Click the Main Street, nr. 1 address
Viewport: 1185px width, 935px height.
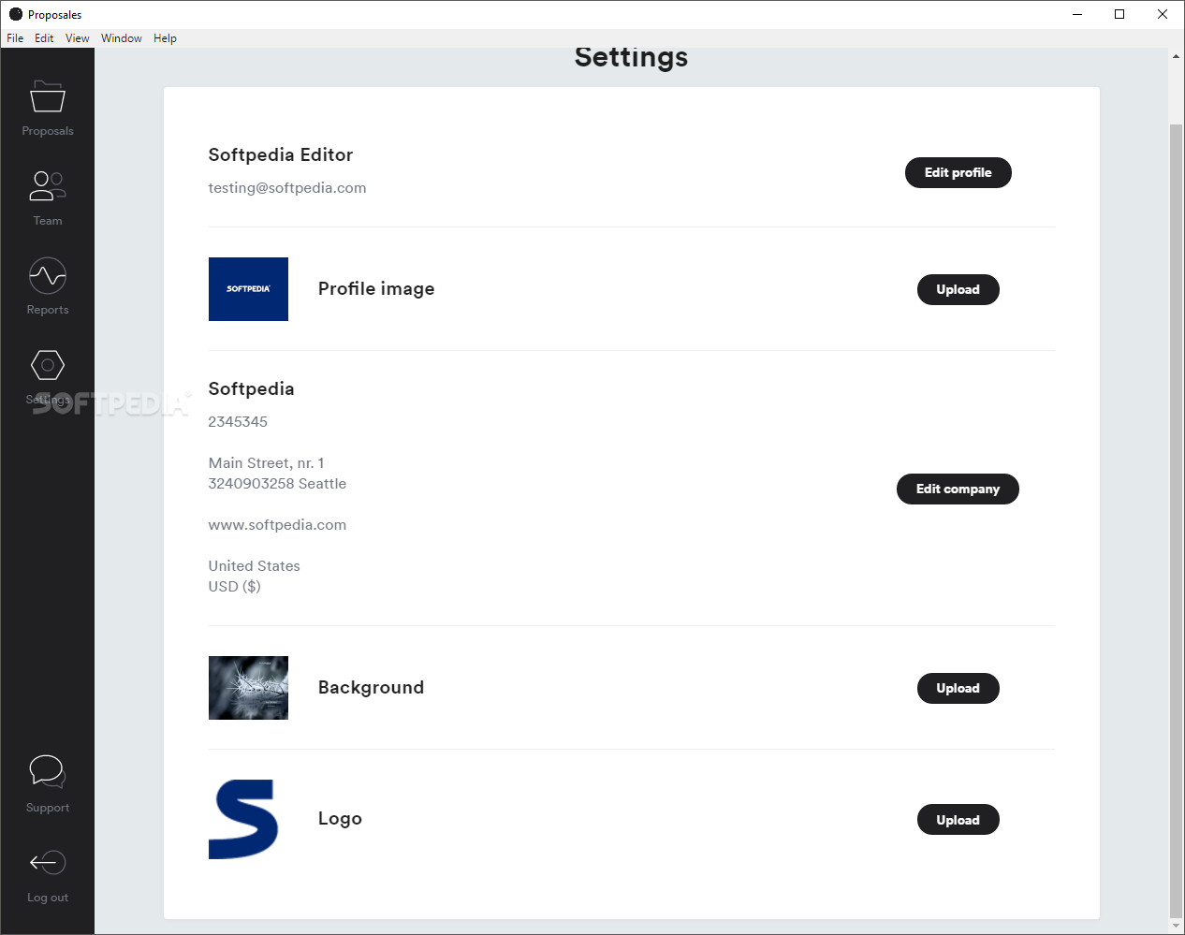tap(266, 463)
